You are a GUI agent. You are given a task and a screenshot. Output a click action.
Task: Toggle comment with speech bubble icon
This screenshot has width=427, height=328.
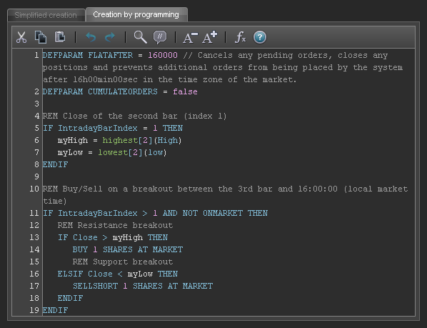(160, 37)
